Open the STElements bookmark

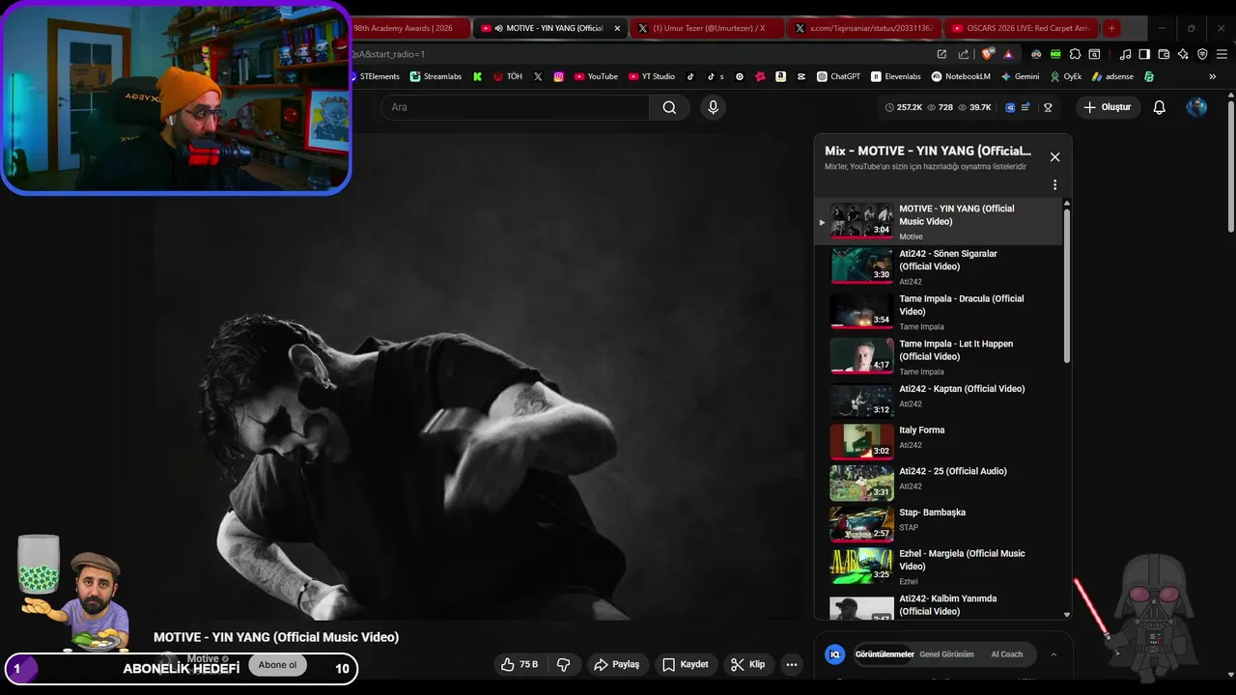375,76
